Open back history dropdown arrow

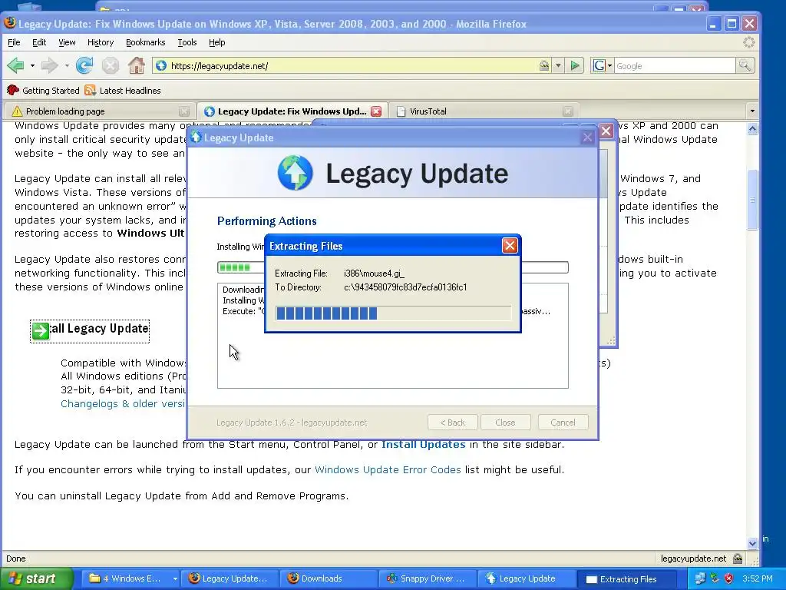(32, 66)
